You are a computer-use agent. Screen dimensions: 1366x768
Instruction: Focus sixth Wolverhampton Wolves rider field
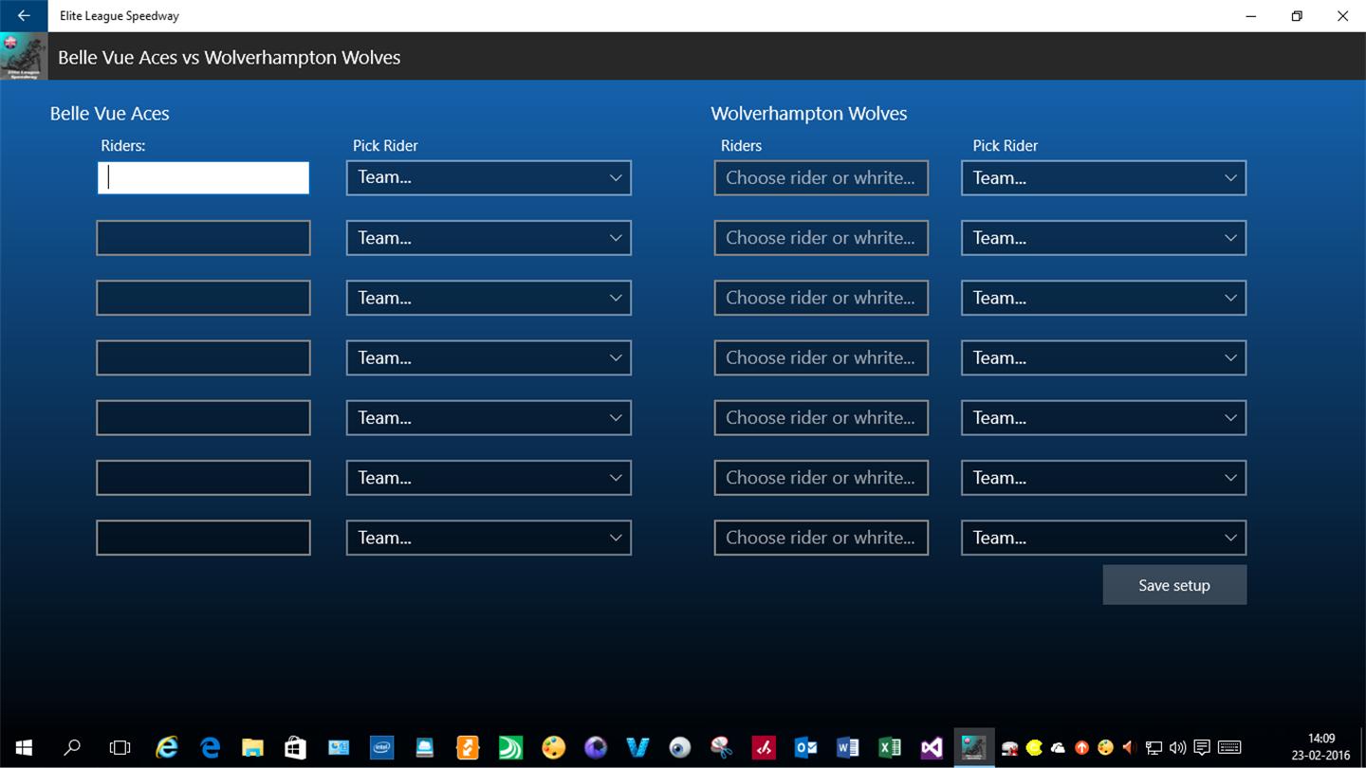pos(821,478)
